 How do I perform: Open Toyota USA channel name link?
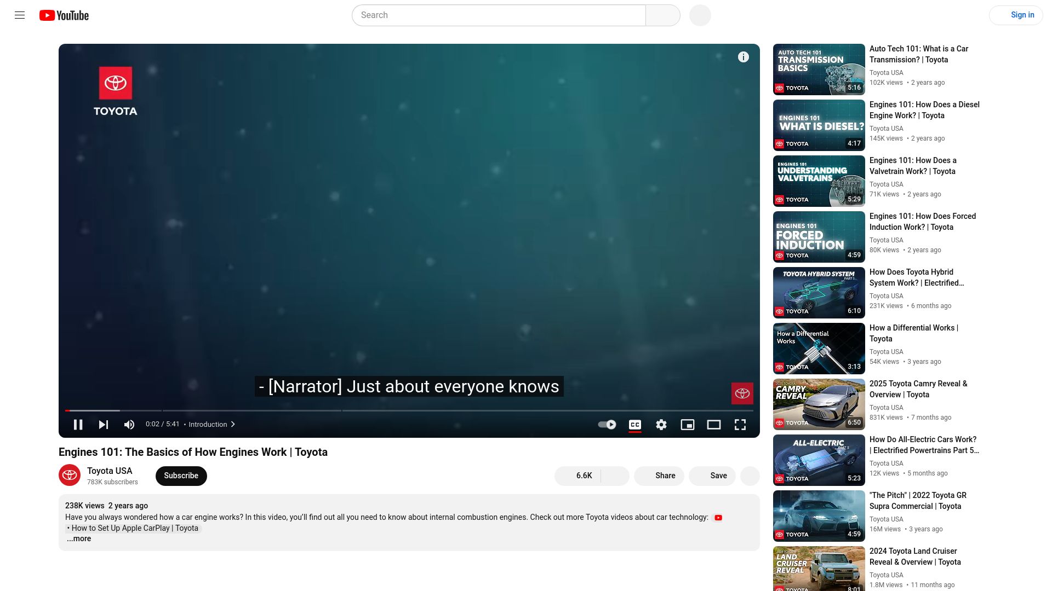click(110, 471)
